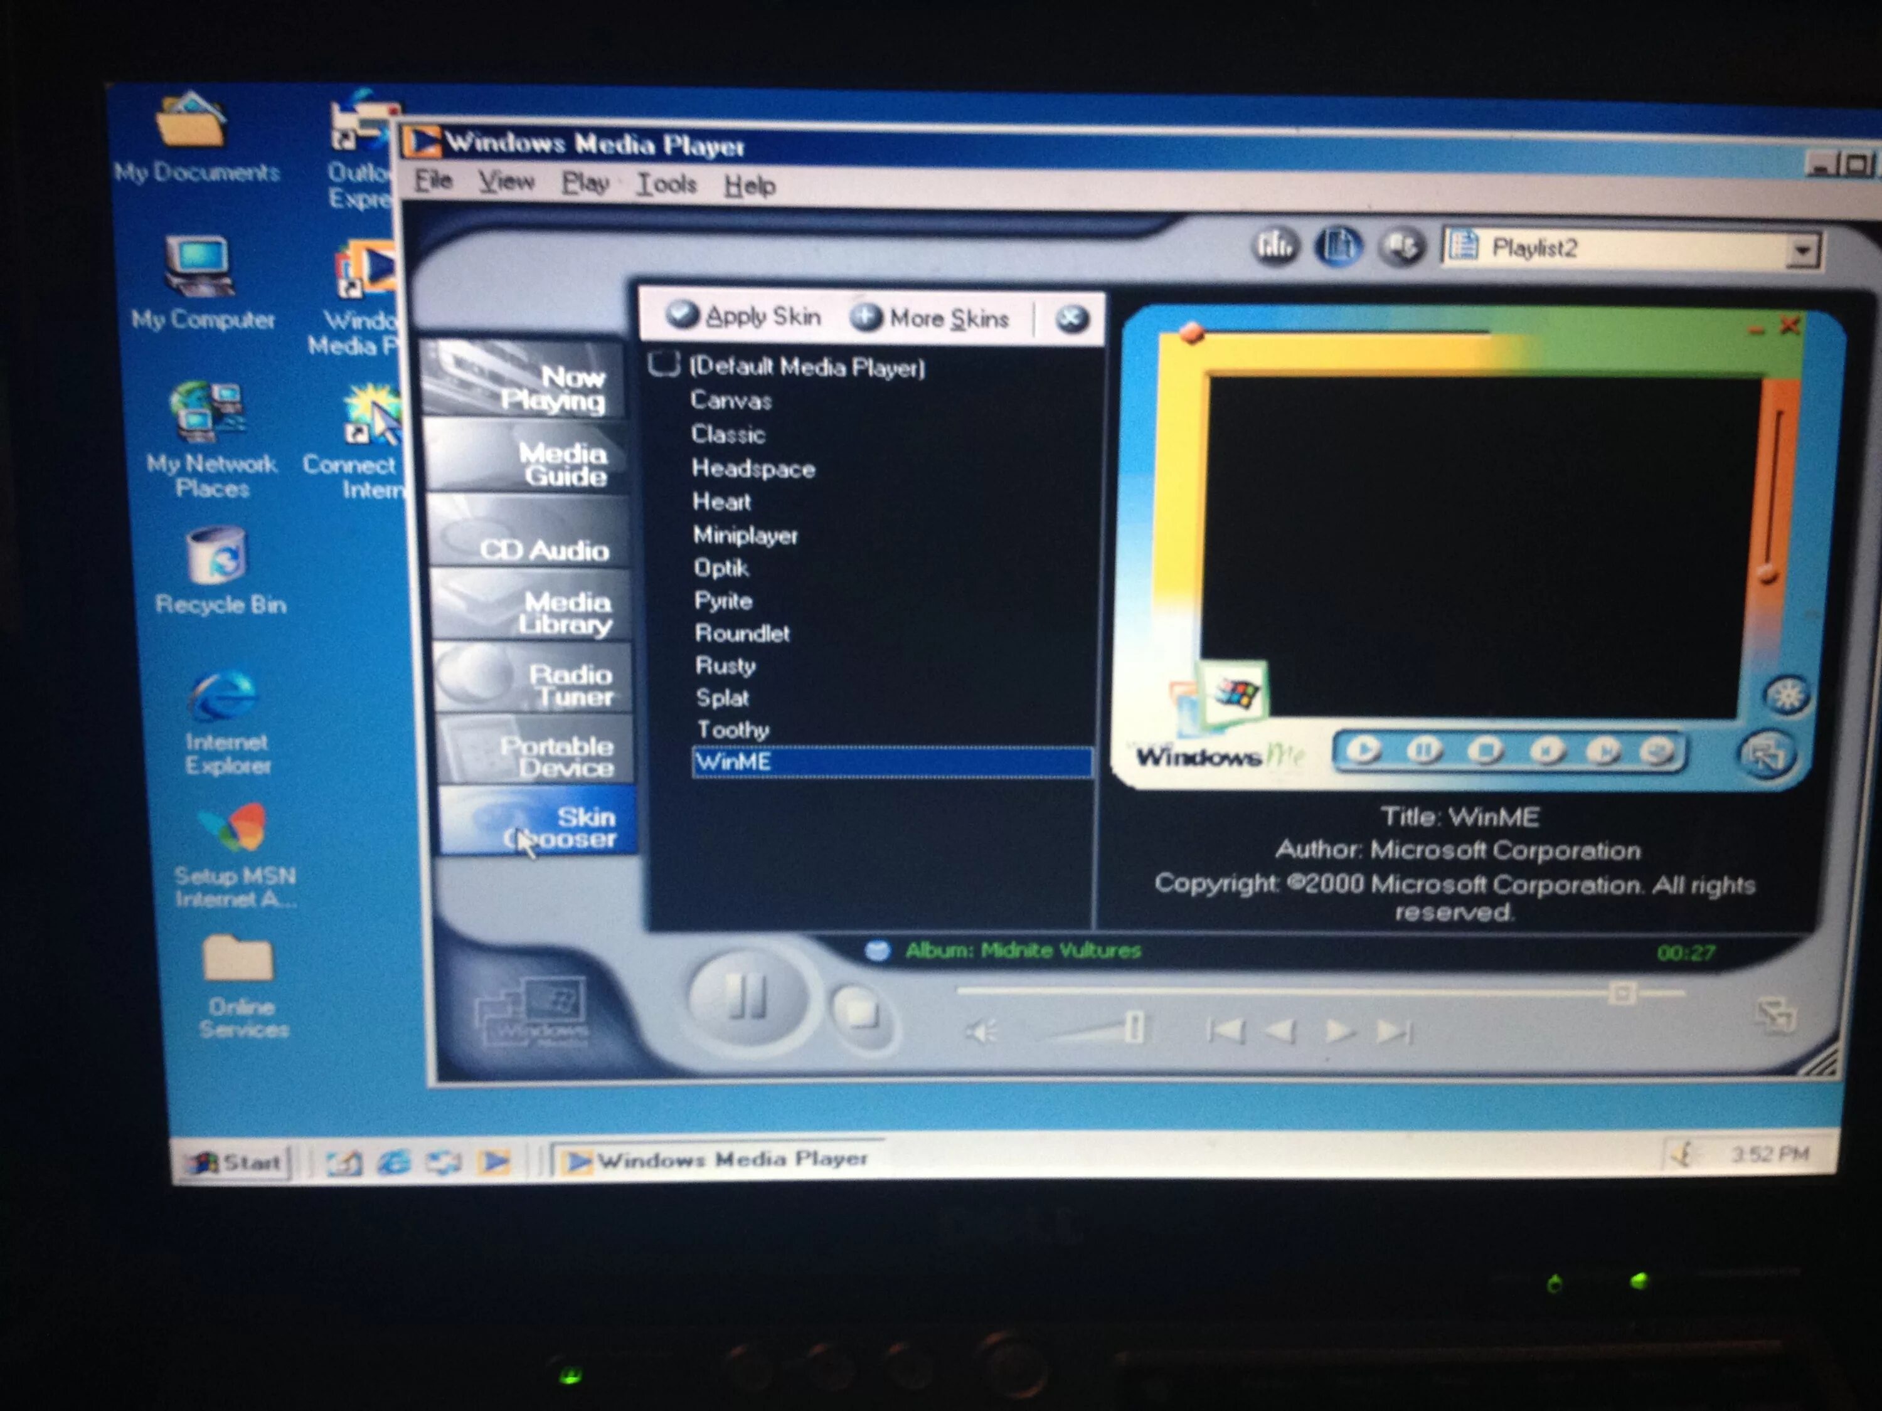
Task: Click Windows Media Player Quick Launch icon
Action: click(x=494, y=1161)
